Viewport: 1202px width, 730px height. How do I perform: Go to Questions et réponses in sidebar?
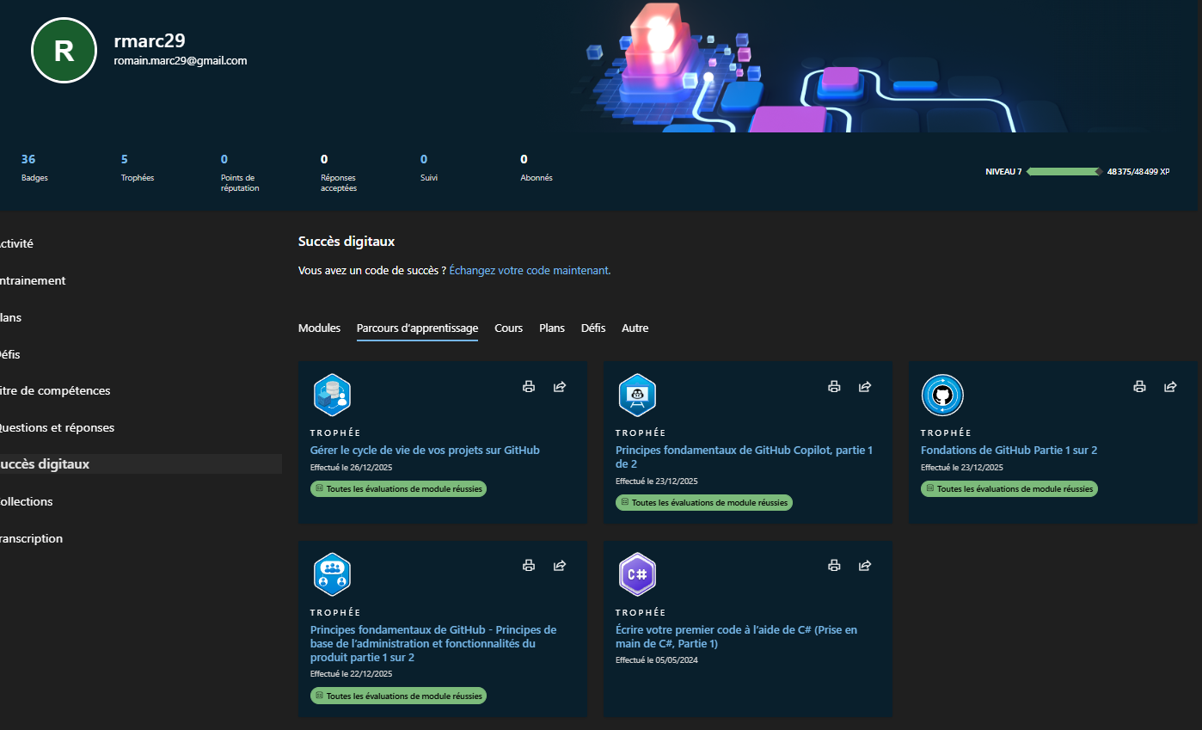coord(57,427)
